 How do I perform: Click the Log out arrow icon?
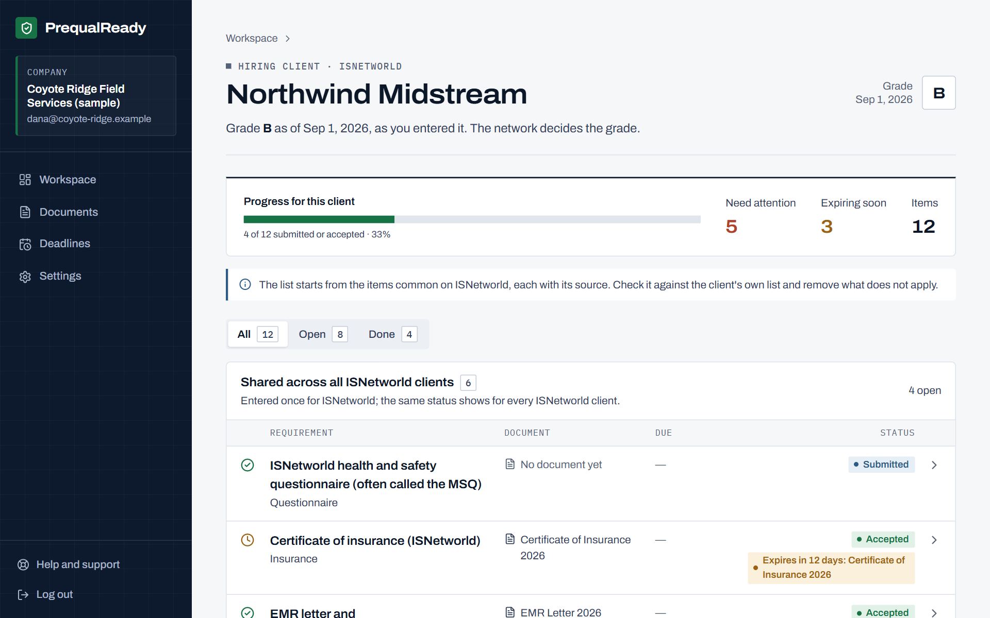(x=23, y=595)
